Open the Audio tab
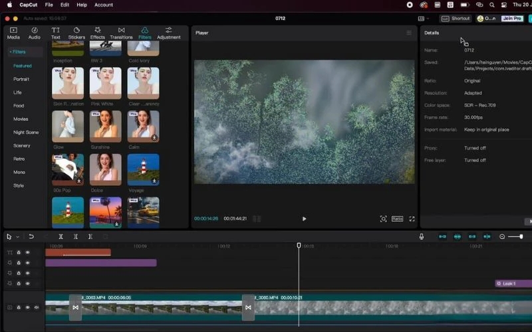 (x=35, y=33)
